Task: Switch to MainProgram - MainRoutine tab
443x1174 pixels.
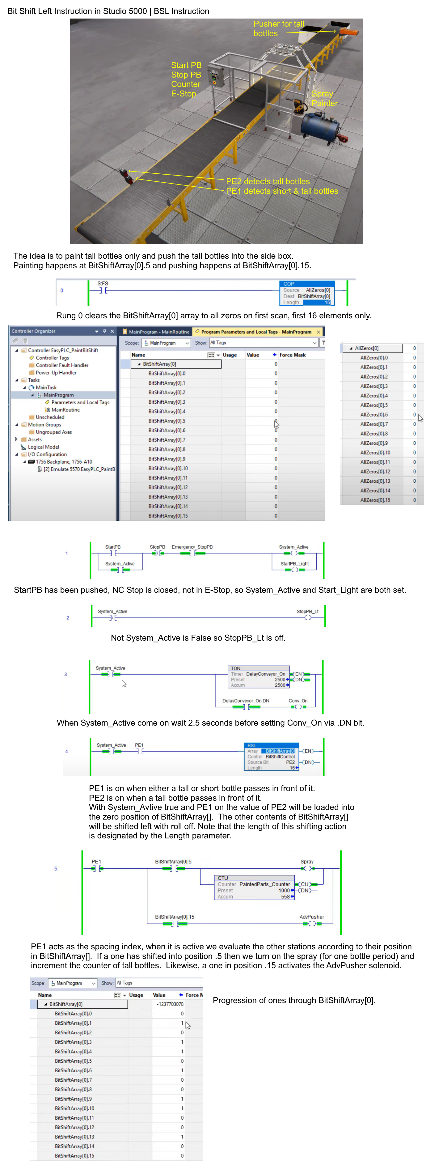Action: 155,332
